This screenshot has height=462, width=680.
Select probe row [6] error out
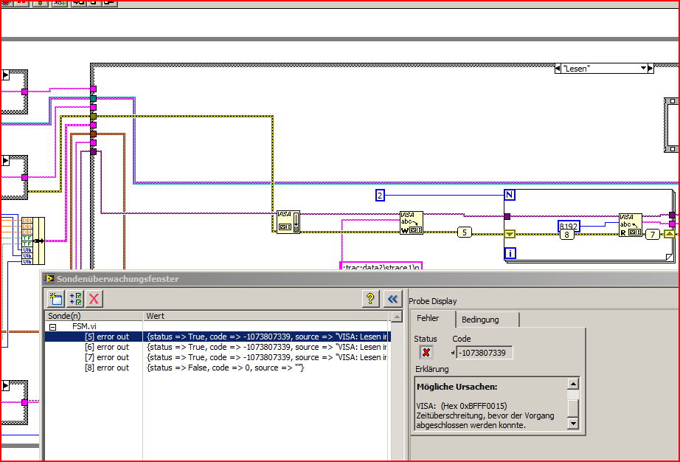pos(218,347)
